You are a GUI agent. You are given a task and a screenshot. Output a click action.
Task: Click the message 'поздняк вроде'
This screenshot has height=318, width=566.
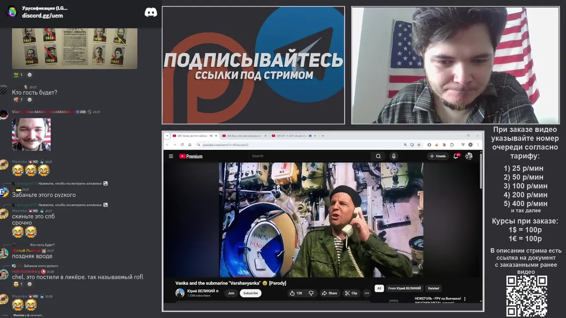click(32, 256)
